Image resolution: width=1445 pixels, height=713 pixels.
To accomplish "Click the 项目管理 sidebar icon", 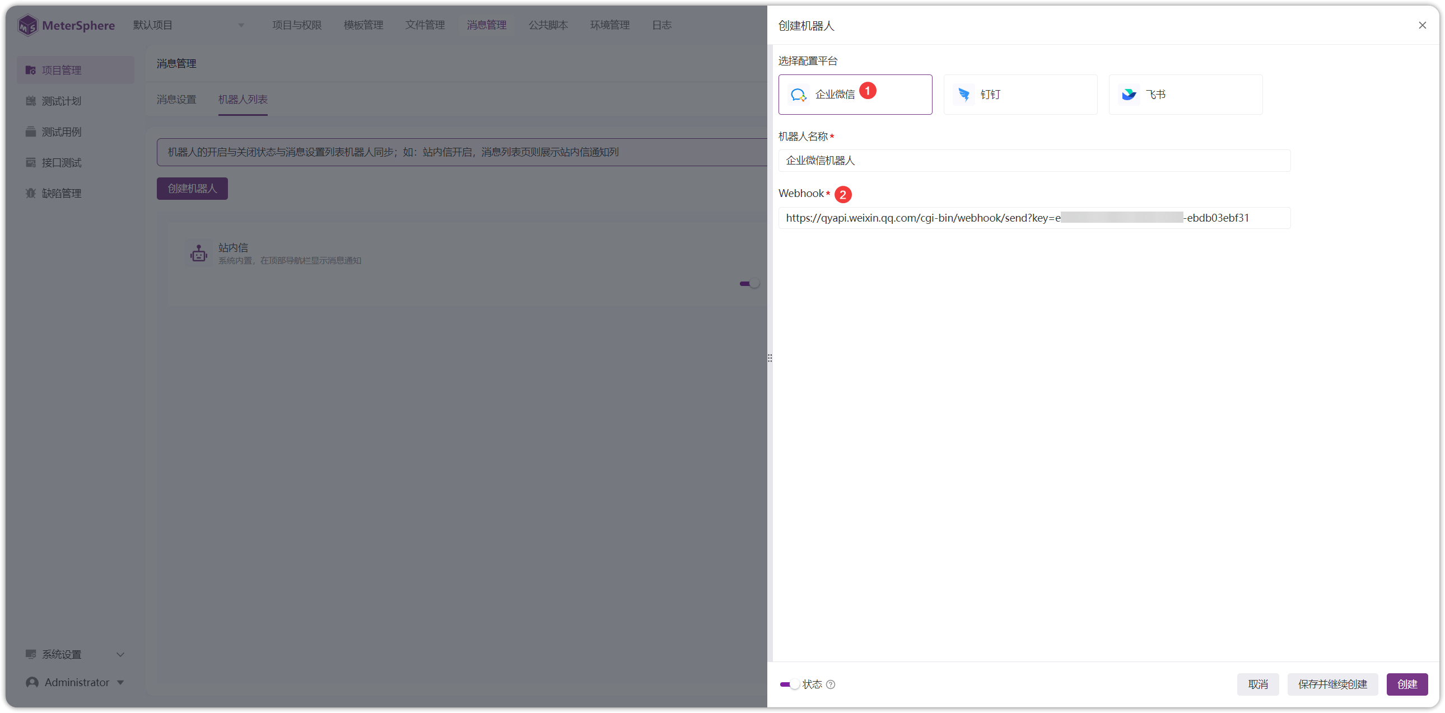I will [31, 70].
